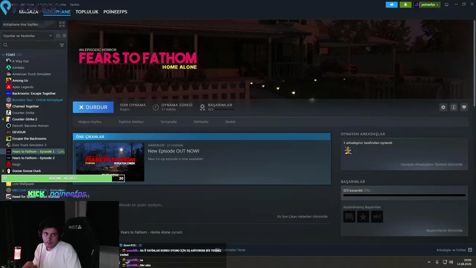Click the first locked achievement icon
The height and width of the screenshot is (268, 476).
coord(349,217)
